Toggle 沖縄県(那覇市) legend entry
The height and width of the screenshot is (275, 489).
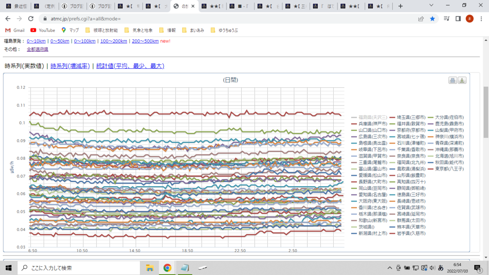[x=446, y=150]
